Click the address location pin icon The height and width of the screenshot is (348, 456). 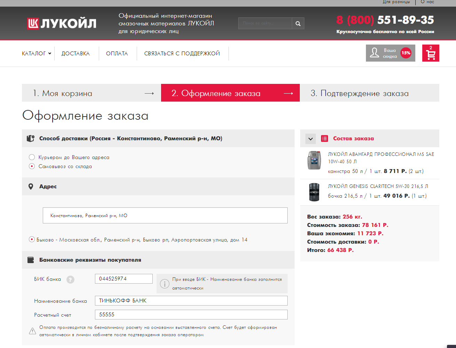tap(31, 187)
